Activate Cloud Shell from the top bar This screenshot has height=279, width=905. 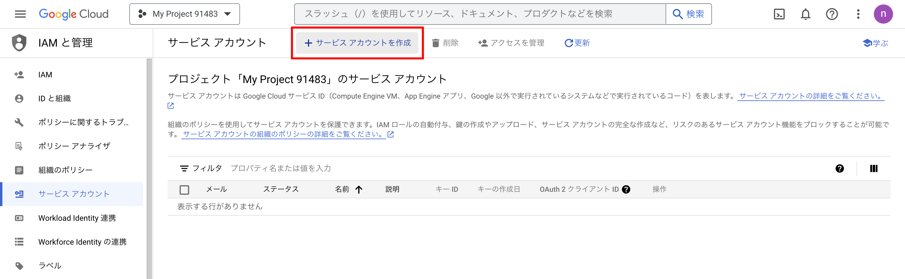(779, 14)
